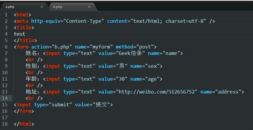Image resolution: width=253 pixels, height=130 pixels.
Task: Click the closing html tag on line 18
Action: pos(24,124)
